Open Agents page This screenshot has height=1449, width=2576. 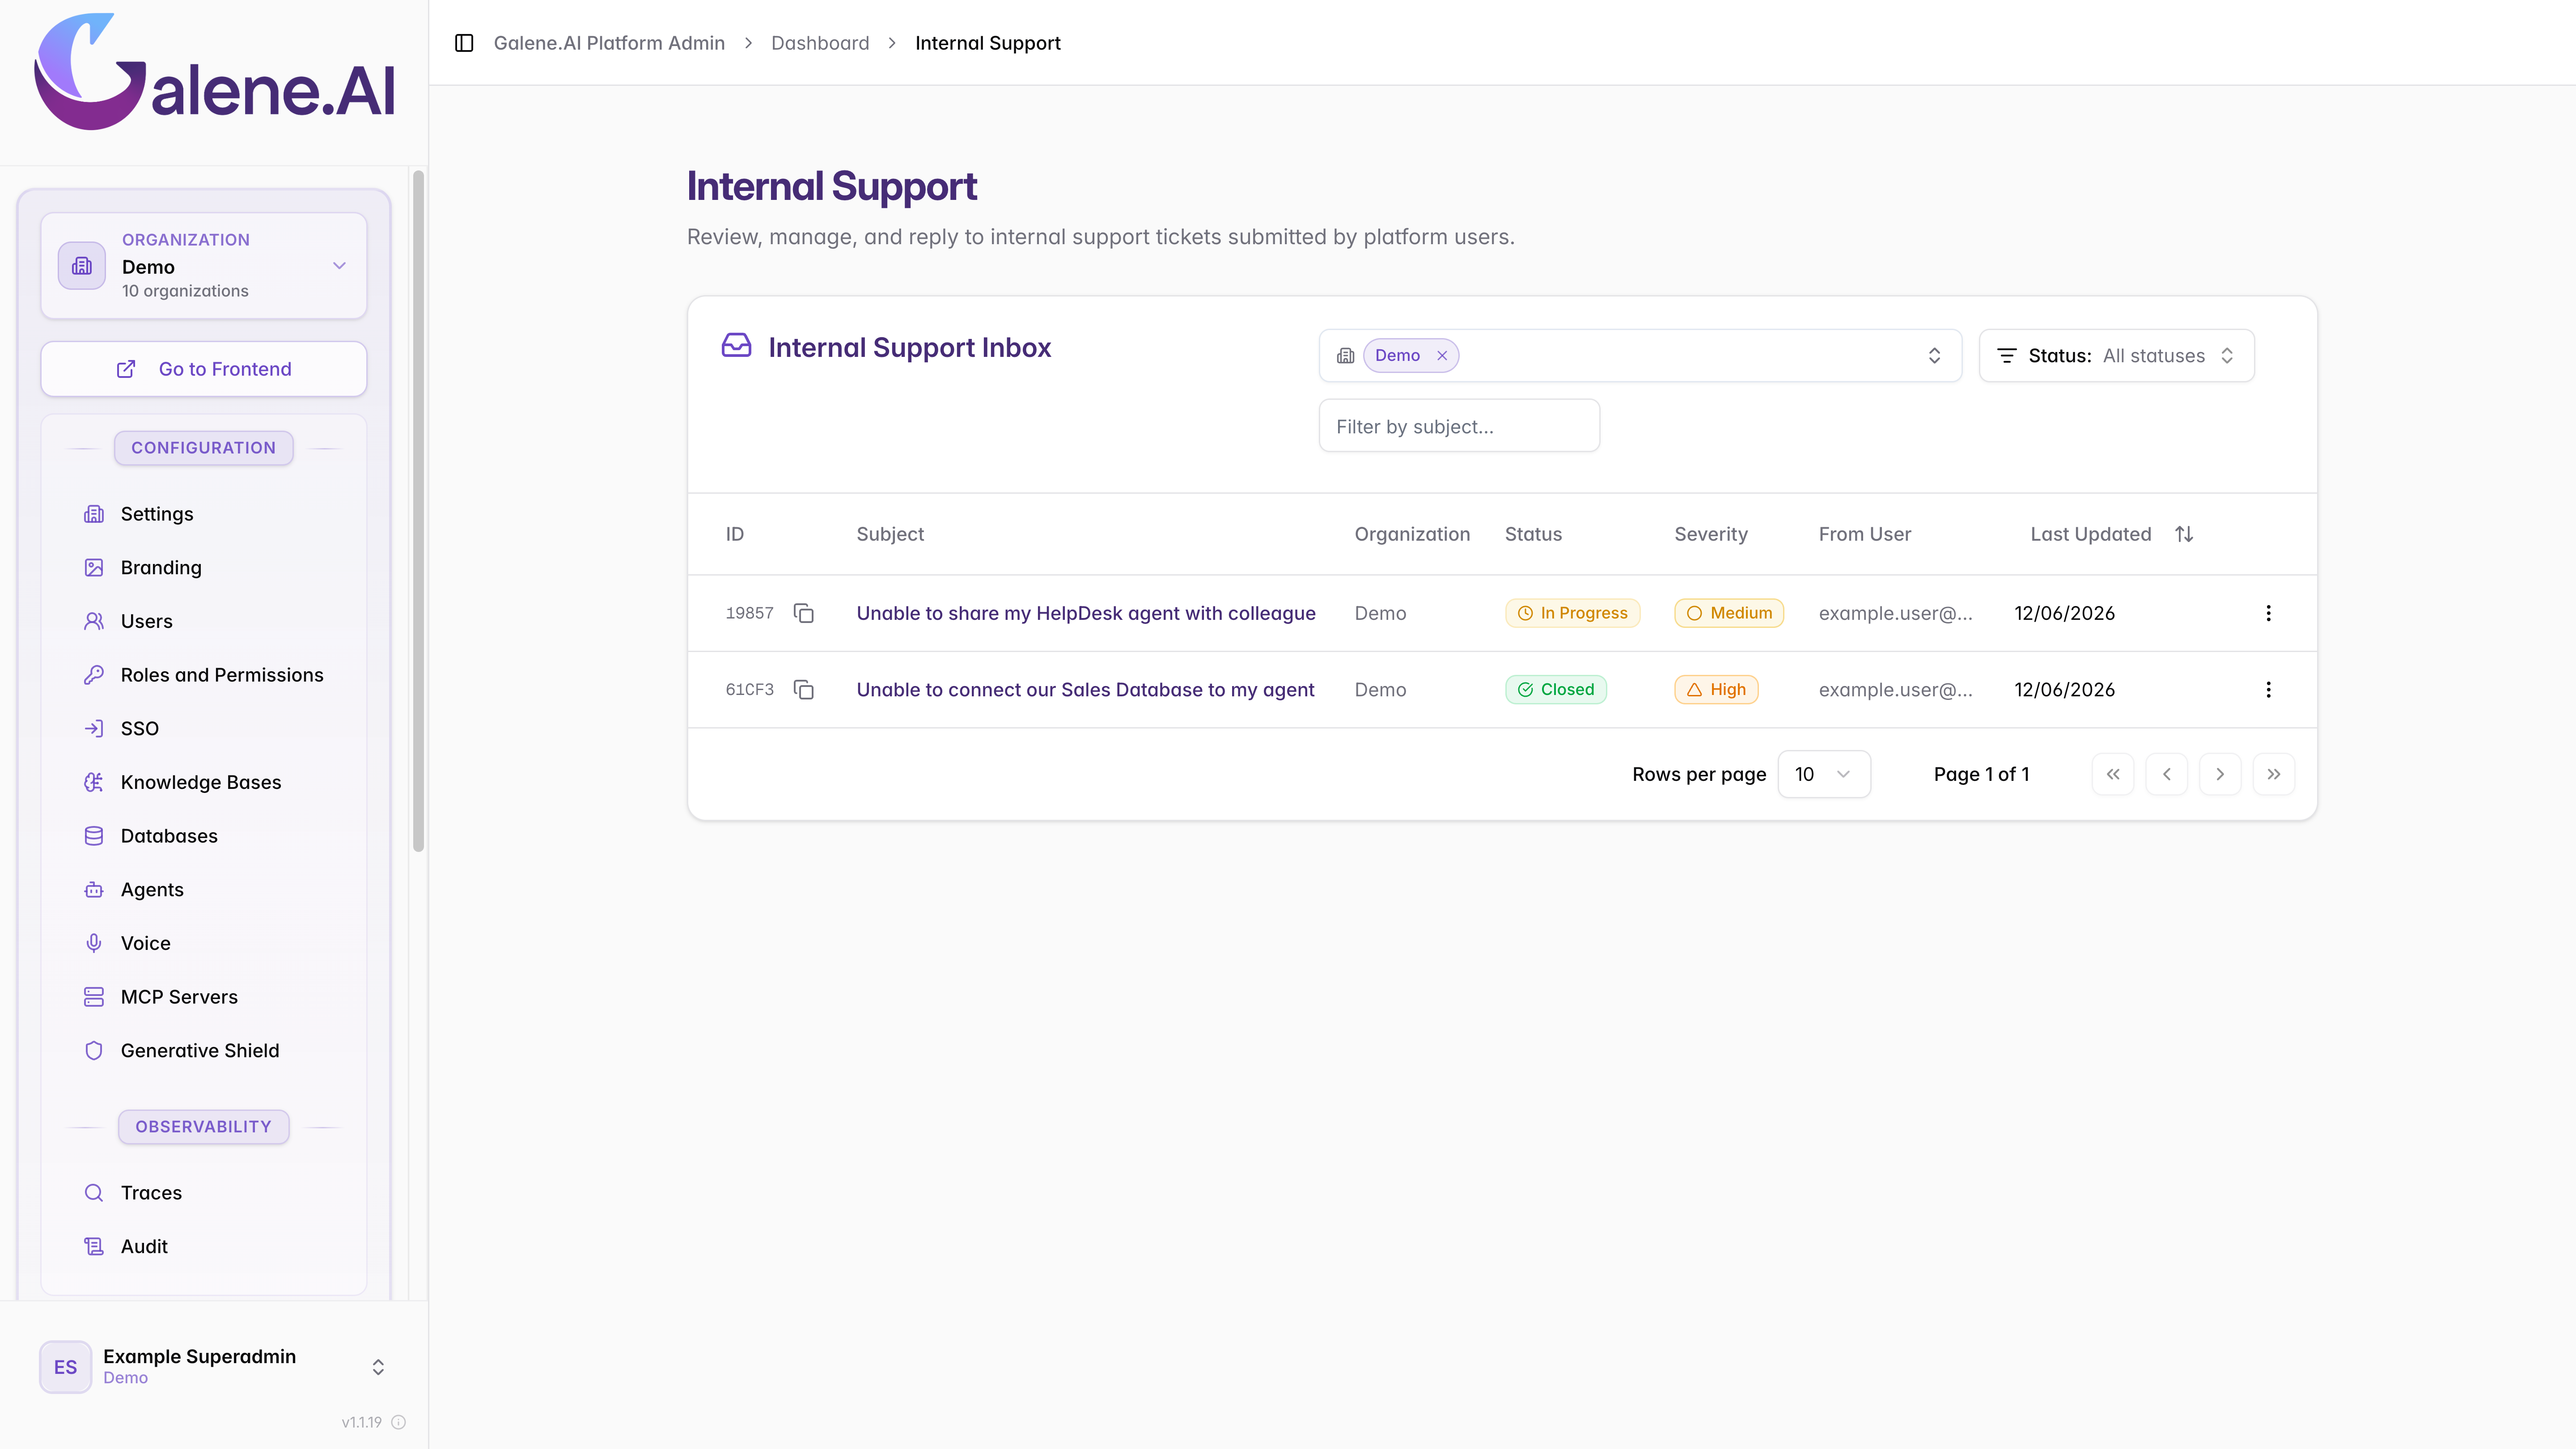click(x=204, y=890)
